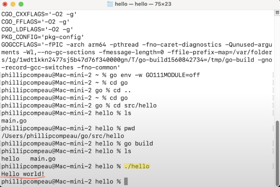This screenshot has width=280, height=187.
Task: Click the 'go build' command text
Action: [x=139, y=143]
